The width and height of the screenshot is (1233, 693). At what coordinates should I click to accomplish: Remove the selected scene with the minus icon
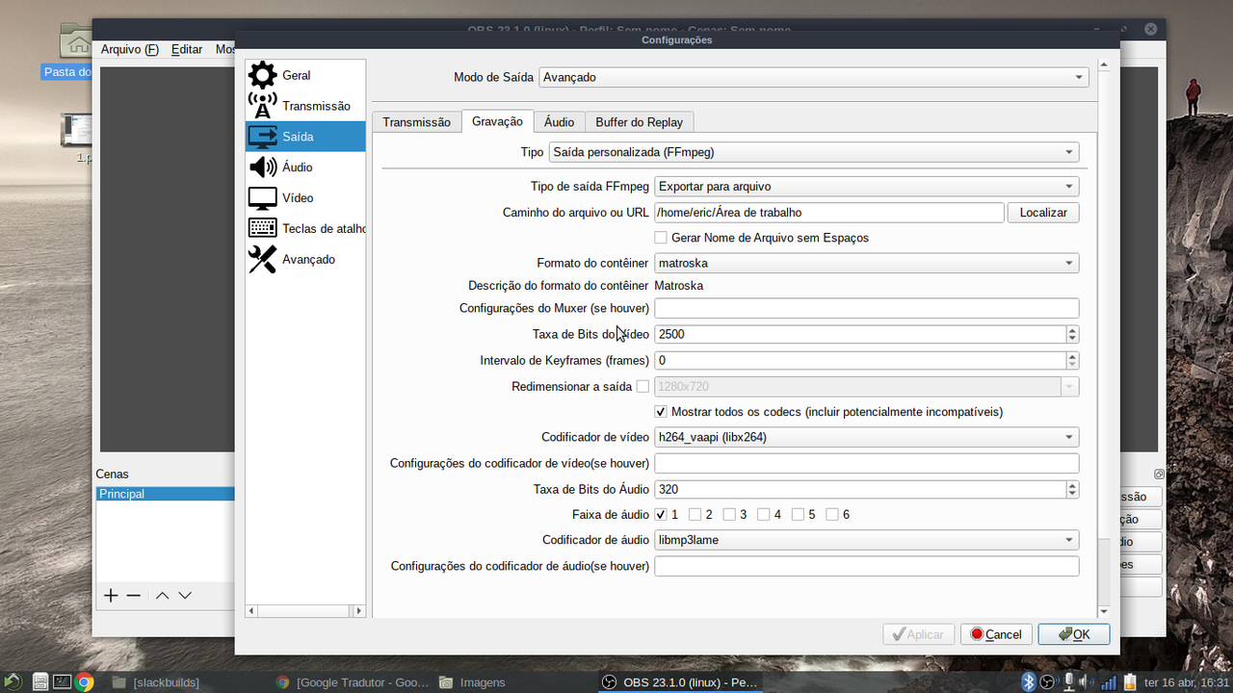tap(134, 596)
